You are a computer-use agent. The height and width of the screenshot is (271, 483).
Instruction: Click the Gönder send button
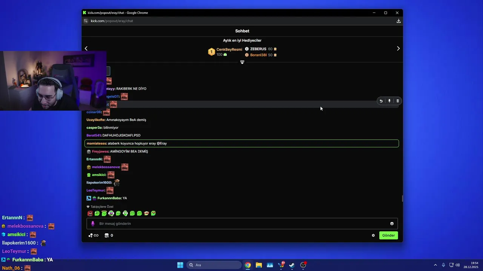(389, 235)
